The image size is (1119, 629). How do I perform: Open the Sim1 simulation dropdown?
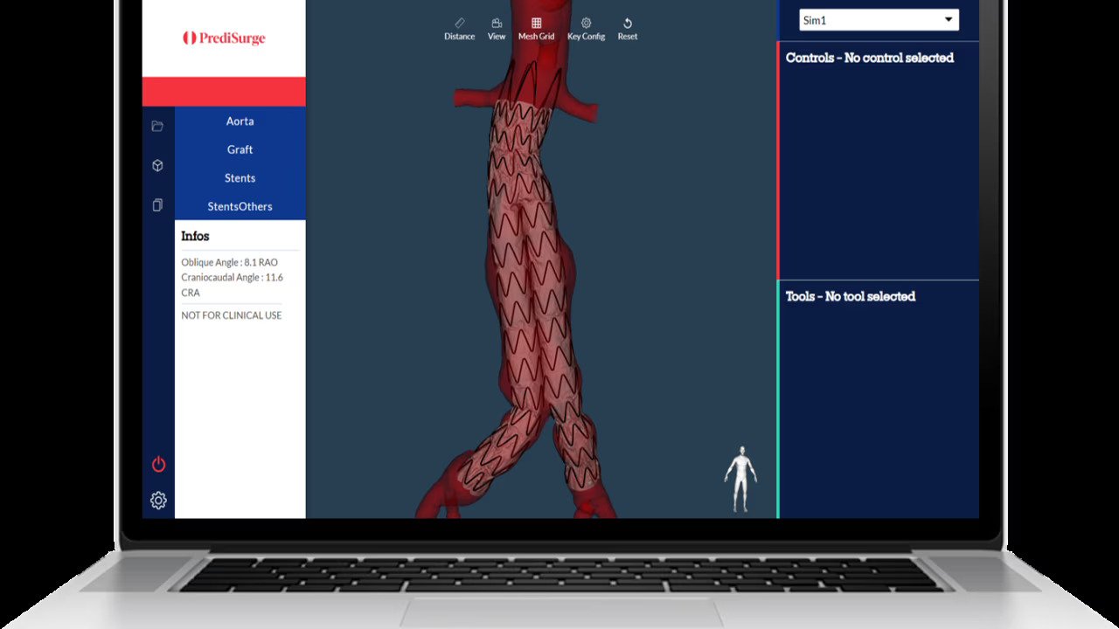click(879, 20)
